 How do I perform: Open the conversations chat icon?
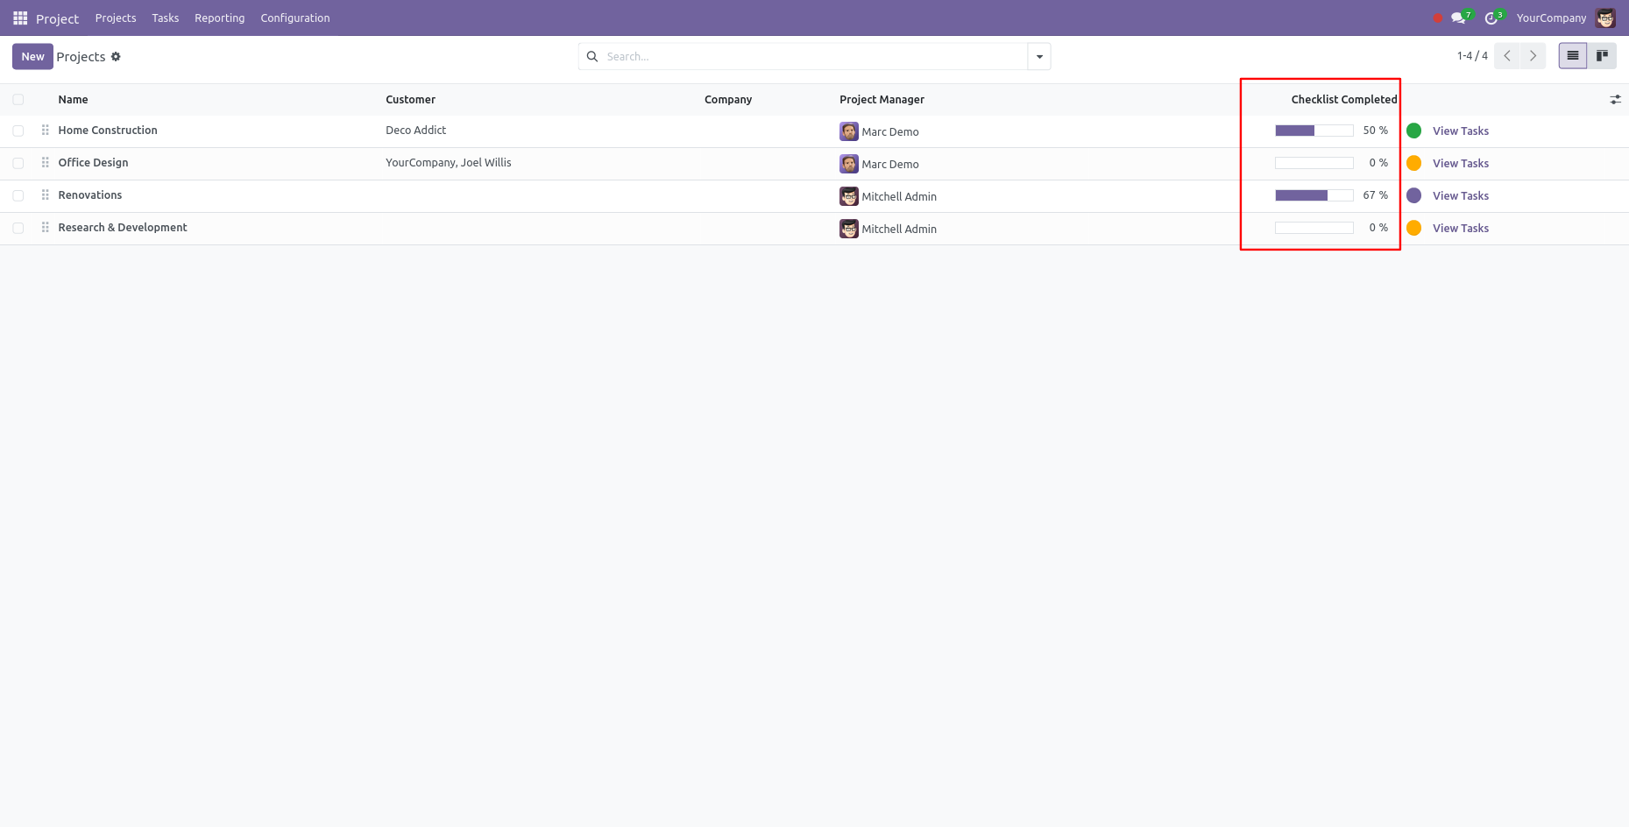[1459, 18]
